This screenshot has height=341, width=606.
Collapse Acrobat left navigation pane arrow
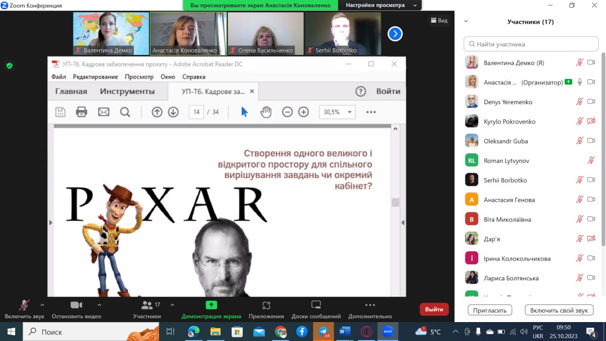tap(51, 222)
